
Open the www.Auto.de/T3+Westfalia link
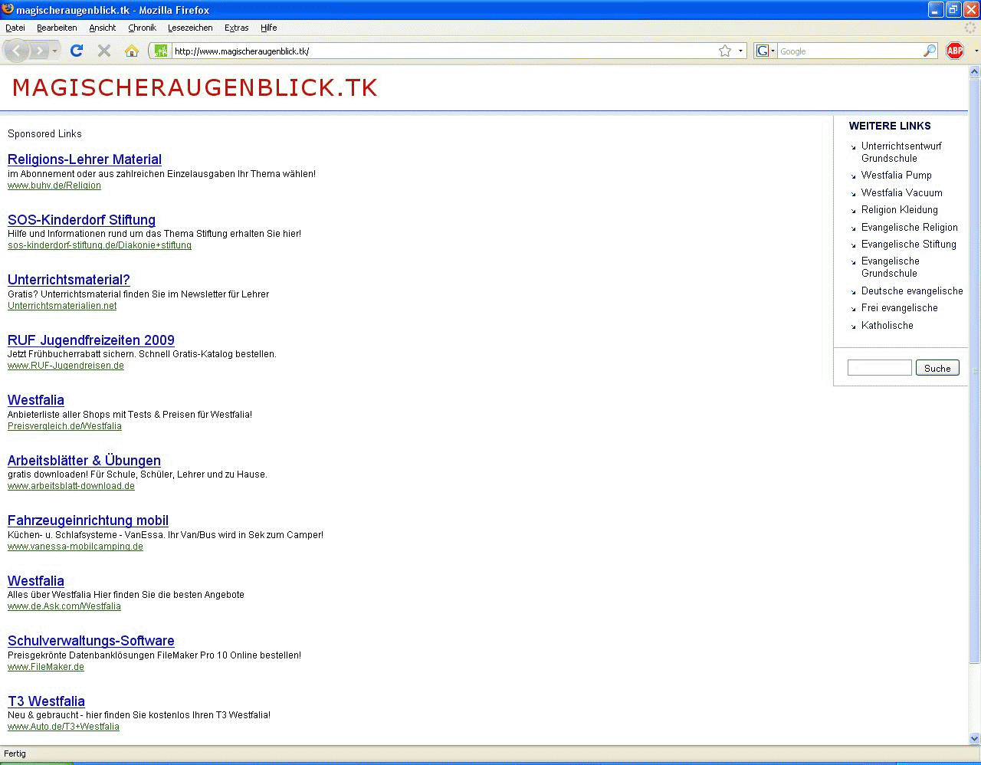click(64, 727)
